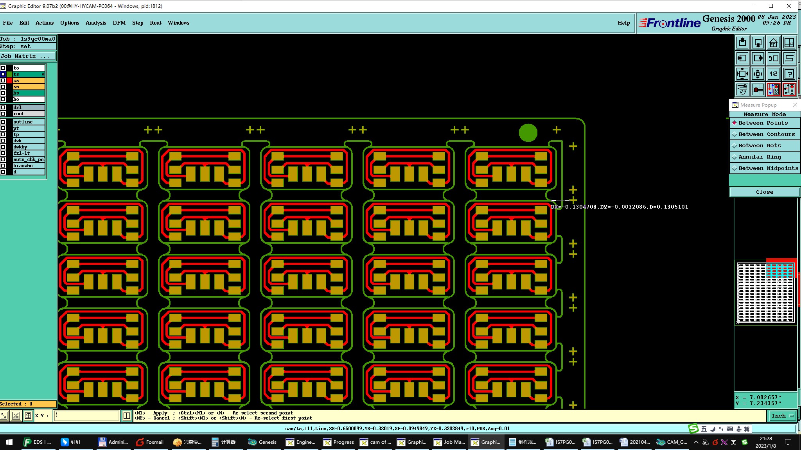
Task: Click the X Y coordinate input field
Action: click(87, 416)
